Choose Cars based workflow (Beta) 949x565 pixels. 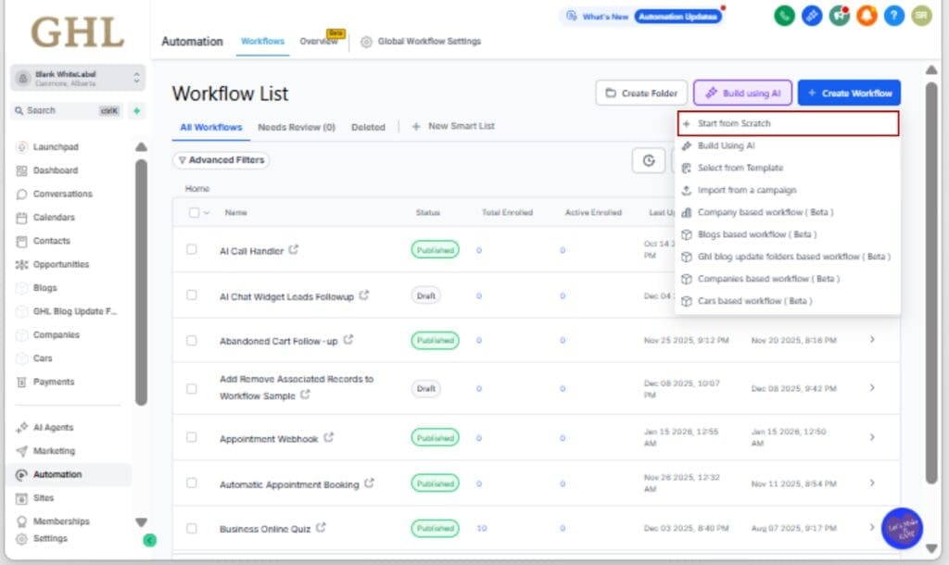[788, 301]
